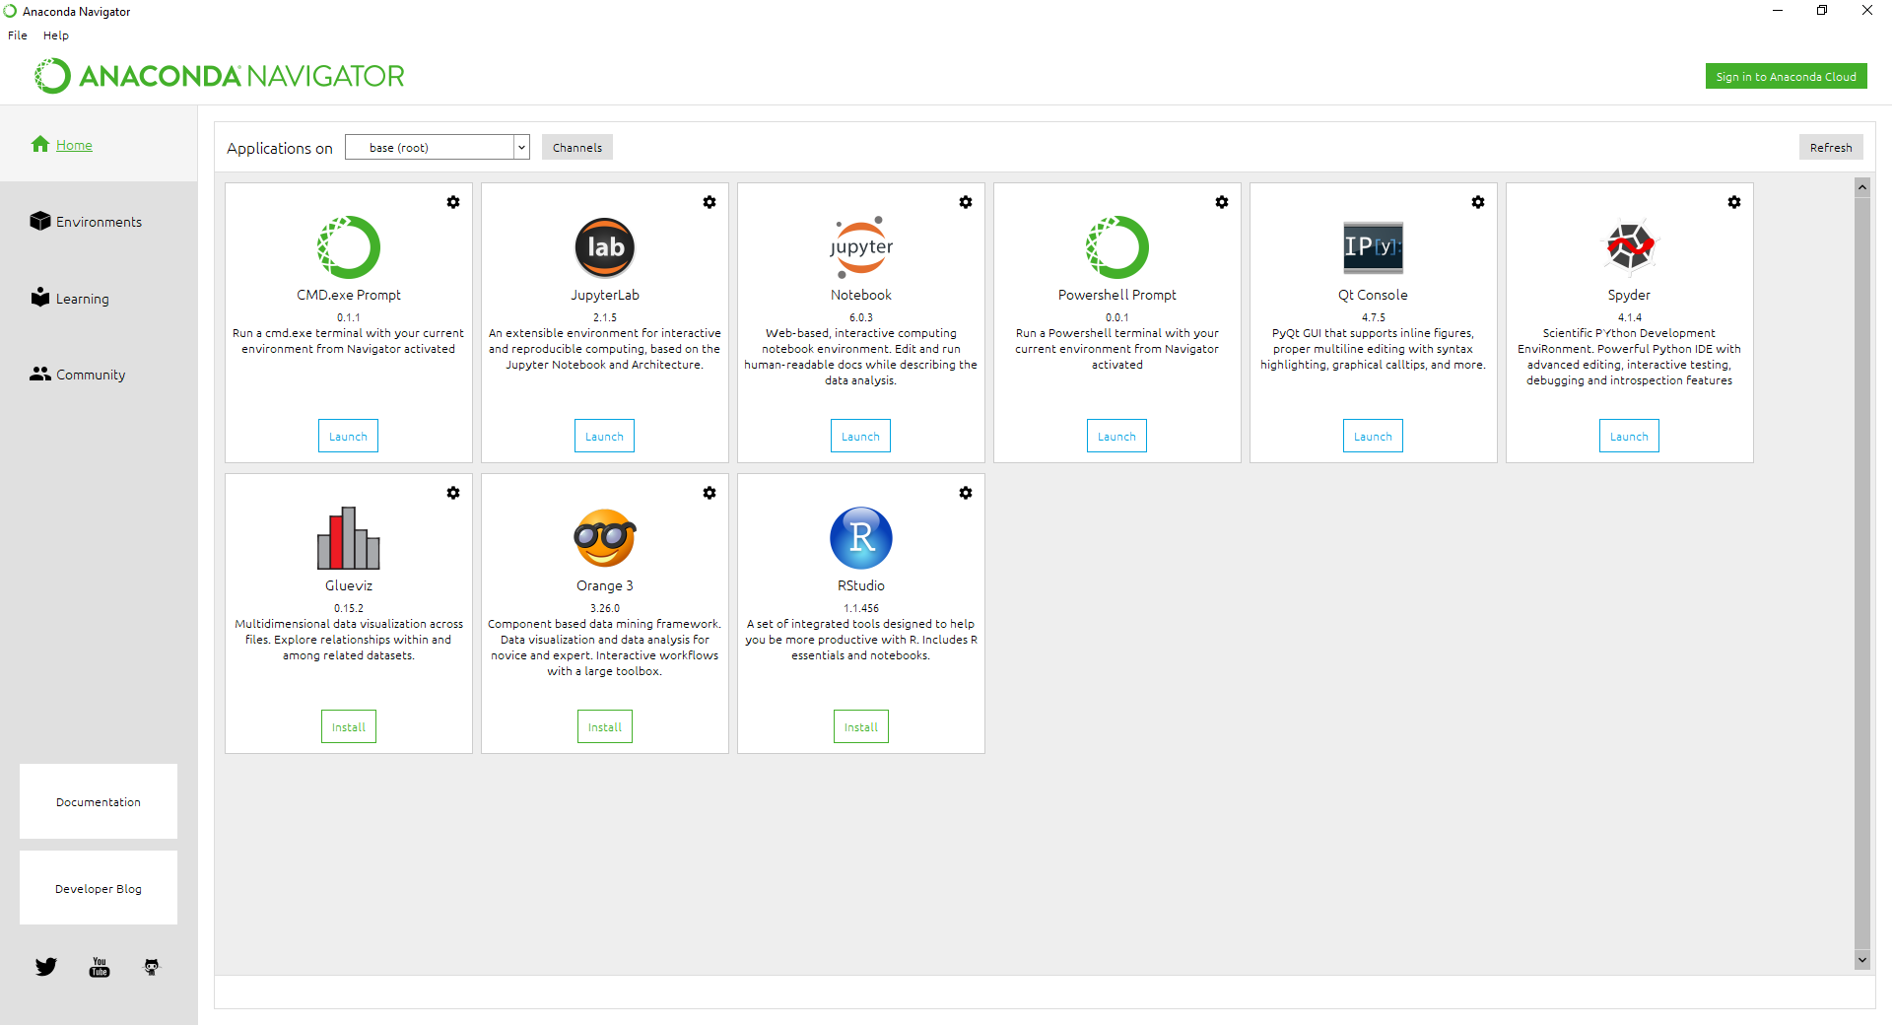This screenshot has height=1026, width=1893.
Task: Open the Help menu
Action: coord(56,35)
